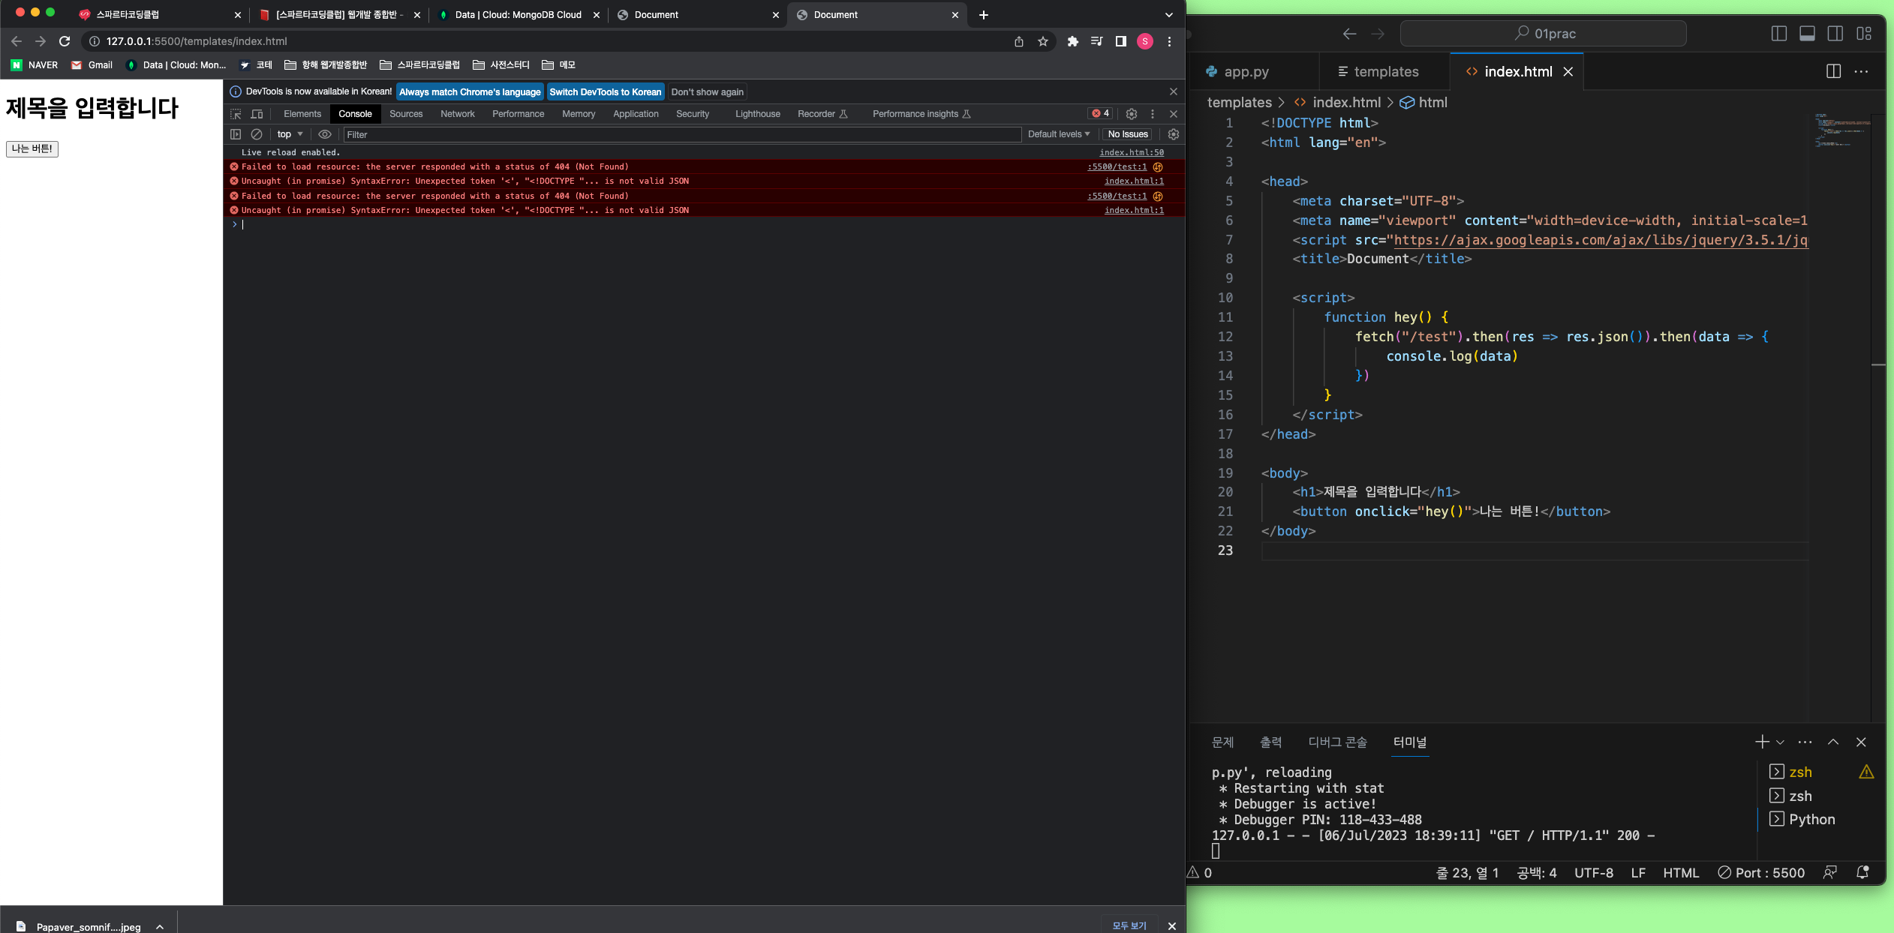1894x933 pixels.
Task: Toggle live expression eye in console
Action: (x=325, y=134)
